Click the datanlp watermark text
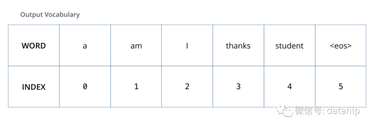The height and width of the screenshot is (128, 372). pyautogui.click(x=343, y=111)
